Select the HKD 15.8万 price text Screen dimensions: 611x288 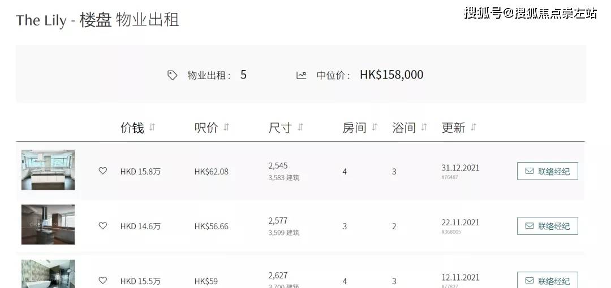[140, 172]
